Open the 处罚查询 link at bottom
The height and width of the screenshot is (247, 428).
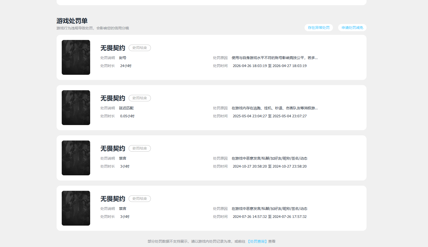coord(257,241)
